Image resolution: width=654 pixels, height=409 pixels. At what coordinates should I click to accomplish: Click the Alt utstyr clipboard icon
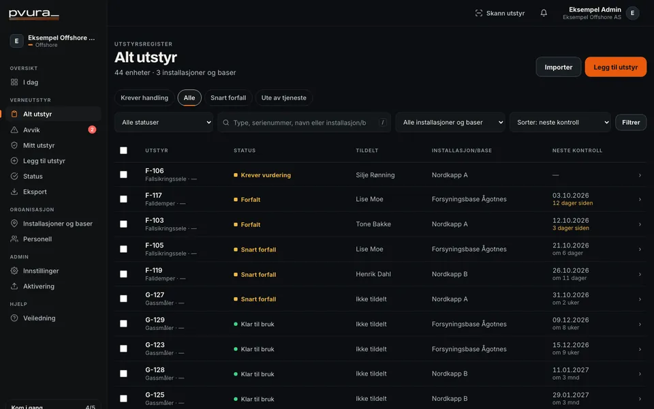click(14, 114)
